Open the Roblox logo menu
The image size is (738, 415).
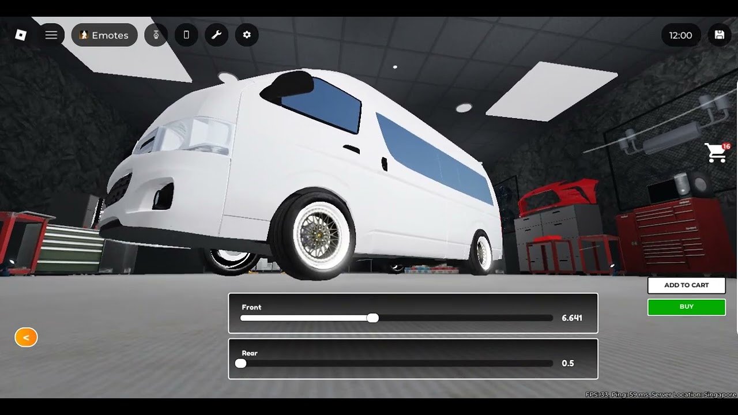click(21, 35)
